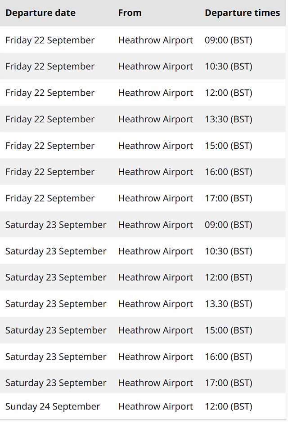Select Saturday's 09:00 (BST) departure time

228,225
